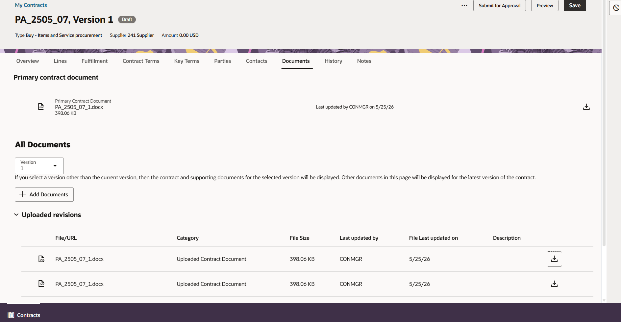Click PA_2505_07_1.docx name in primary document

pyautogui.click(x=79, y=107)
